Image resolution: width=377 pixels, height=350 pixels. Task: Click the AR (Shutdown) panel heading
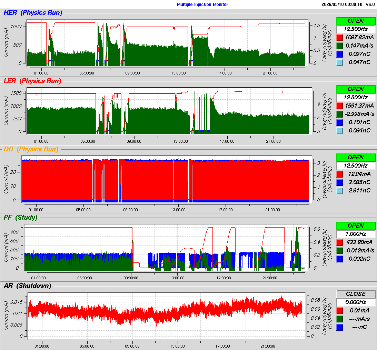coord(27,286)
